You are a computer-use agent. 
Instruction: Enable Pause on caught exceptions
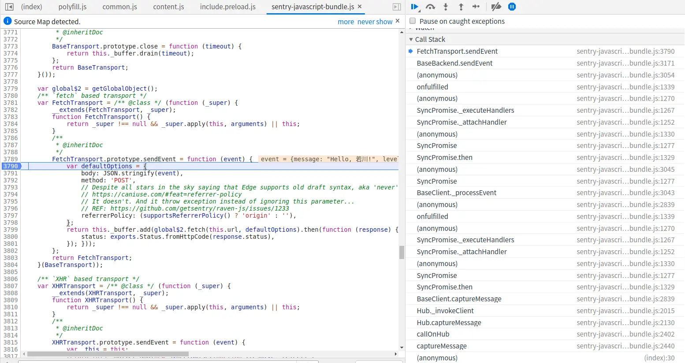pos(413,21)
